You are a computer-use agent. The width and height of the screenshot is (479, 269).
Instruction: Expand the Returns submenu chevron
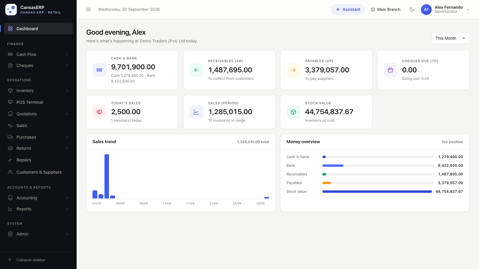(67, 148)
